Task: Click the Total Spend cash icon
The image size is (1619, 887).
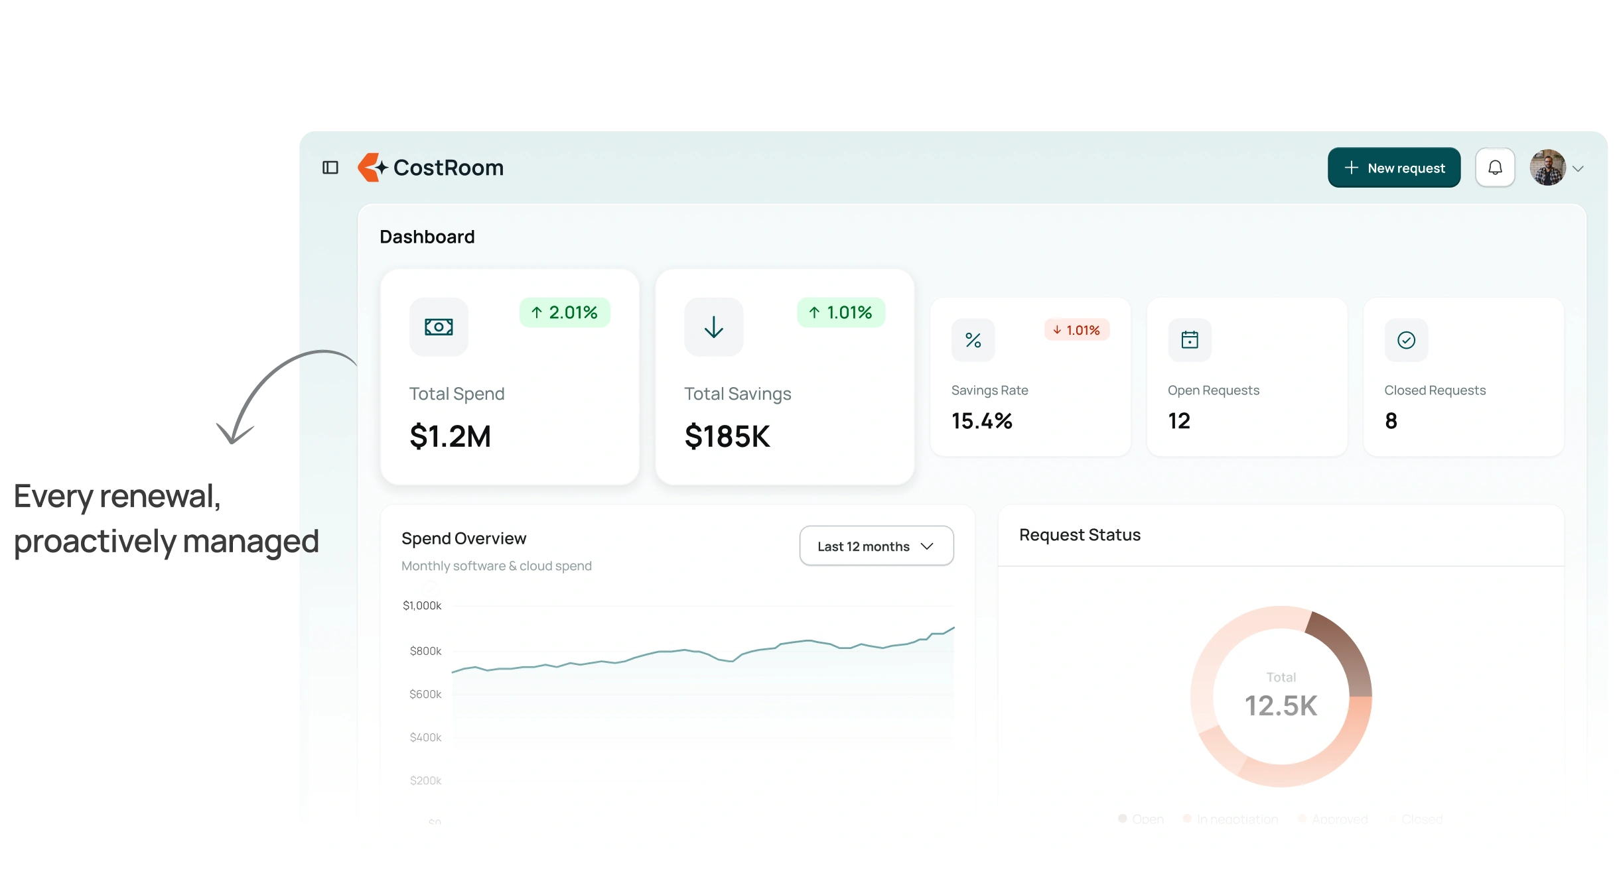Action: (439, 327)
